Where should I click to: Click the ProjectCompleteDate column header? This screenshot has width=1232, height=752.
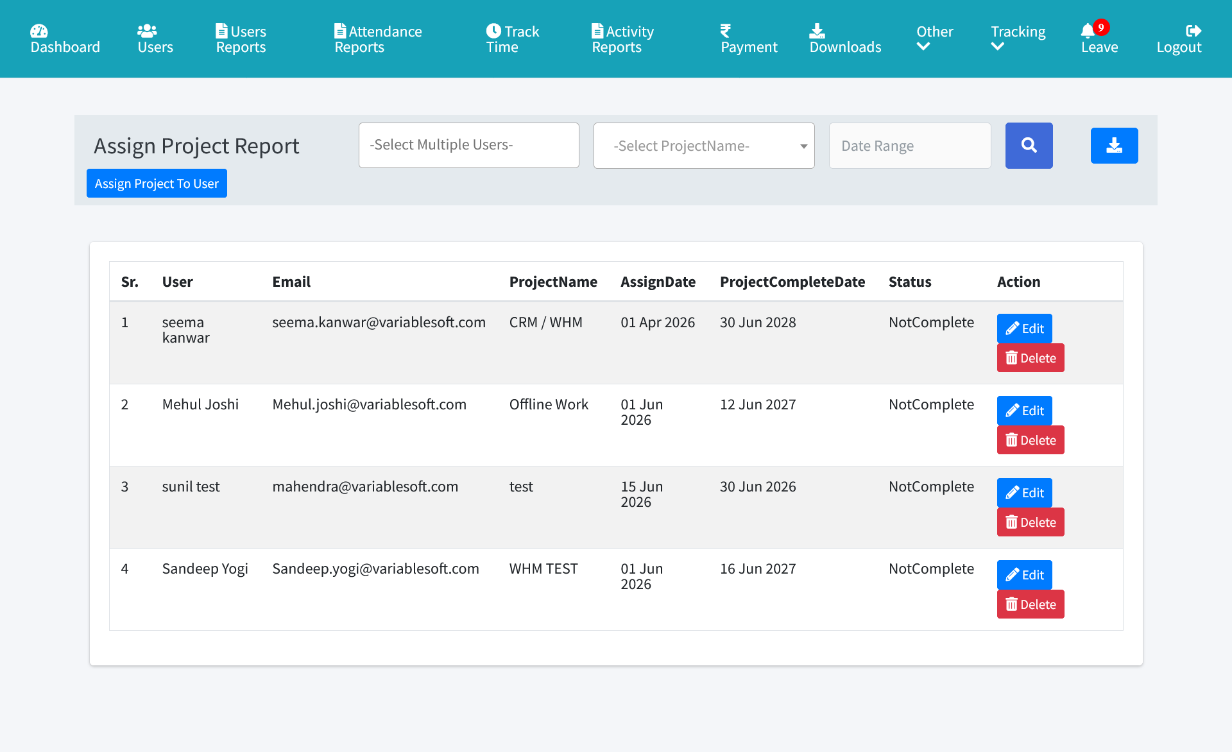(792, 282)
